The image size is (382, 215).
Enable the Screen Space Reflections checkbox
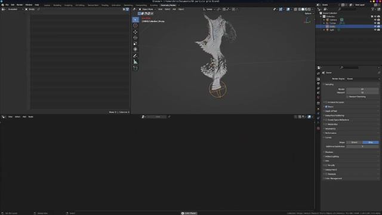point(326,120)
